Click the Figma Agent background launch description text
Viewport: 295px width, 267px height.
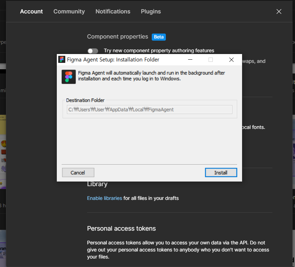click(151, 76)
